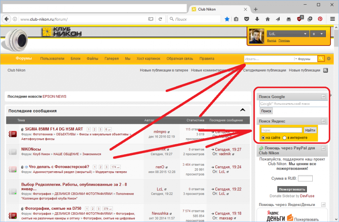339x222 pixels.
Task: Collapse PayPal donation sidebar block
Action: tap(323, 148)
